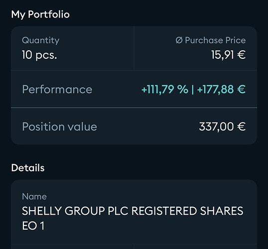Screen dimensions: 268x249
Task: Open the My Portfolio heading
Action: tap(40, 14)
